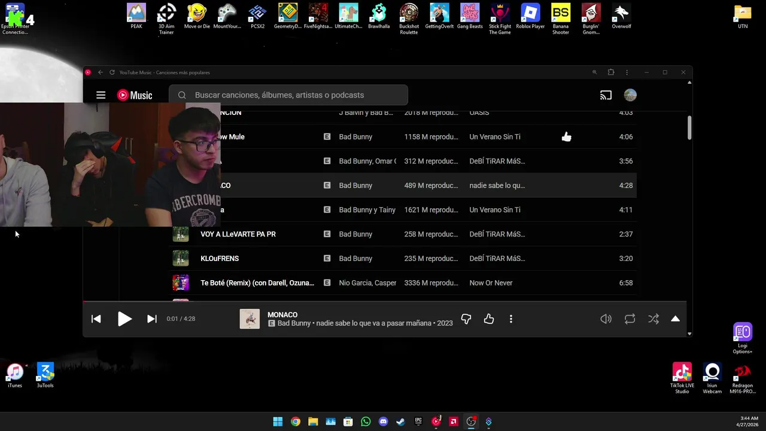Open the Windows Start menu
This screenshot has height=431, width=766.
click(278, 421)
